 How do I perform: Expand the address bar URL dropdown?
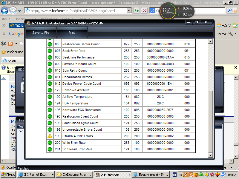129,10
